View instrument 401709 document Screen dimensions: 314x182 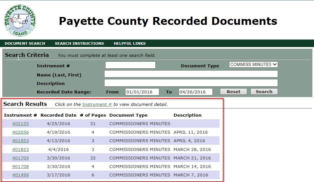(x=20, y=158)
